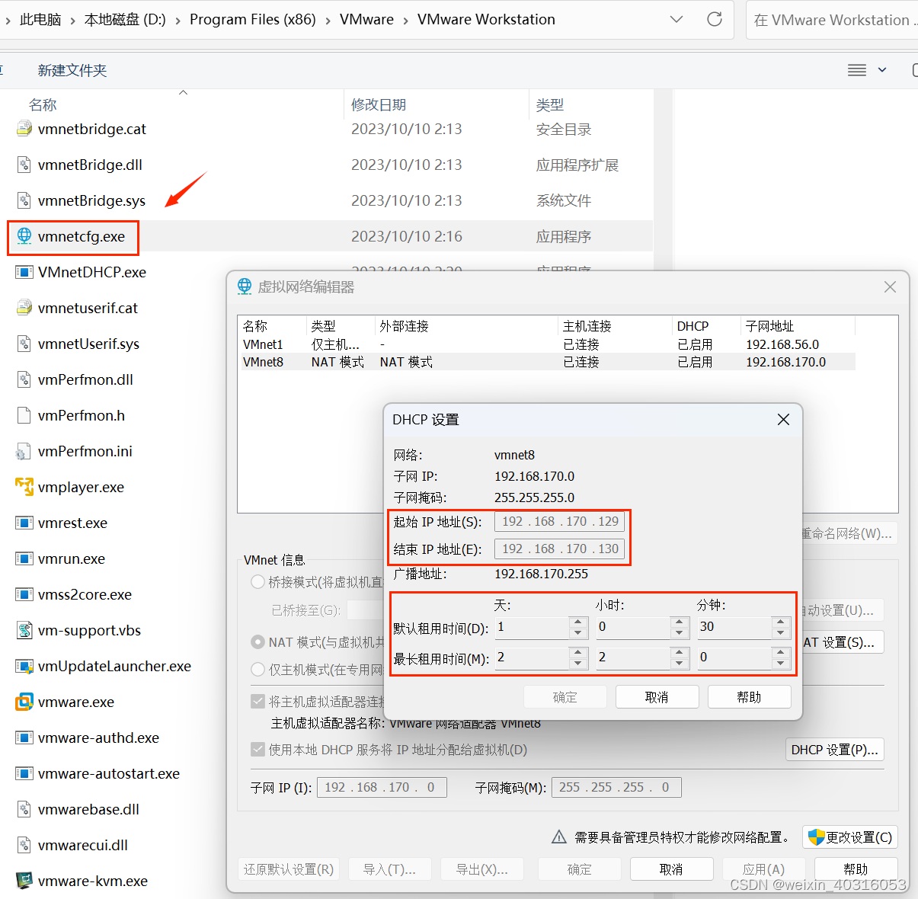The image size is (918, 899).
Task: Increase maximum lease minutes
Action: [x=780, y=652]
